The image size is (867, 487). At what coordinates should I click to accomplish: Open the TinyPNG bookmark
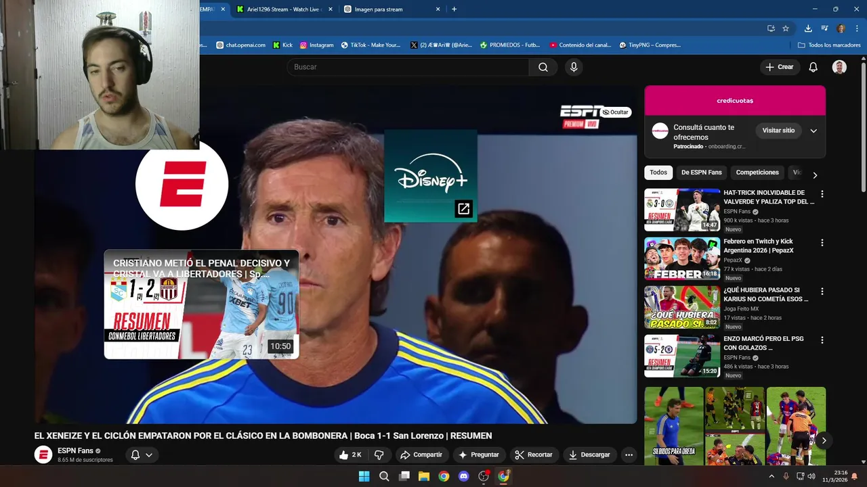coord(650,45)
